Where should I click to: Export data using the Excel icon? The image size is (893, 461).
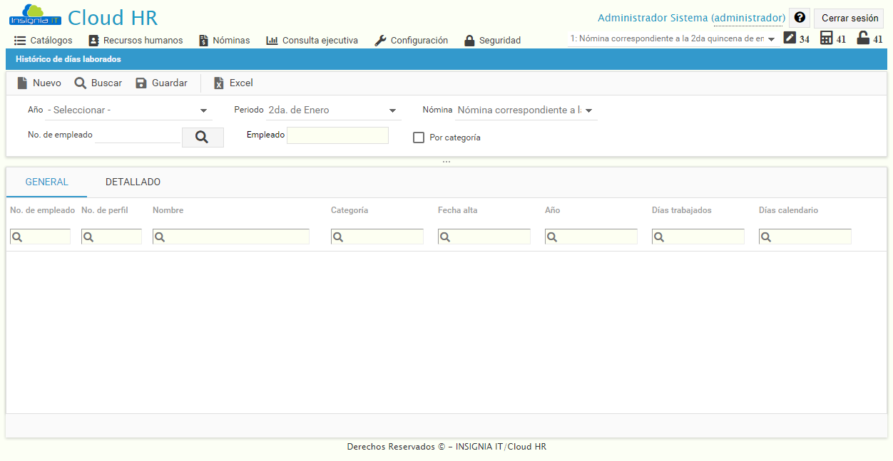point(218,83)
